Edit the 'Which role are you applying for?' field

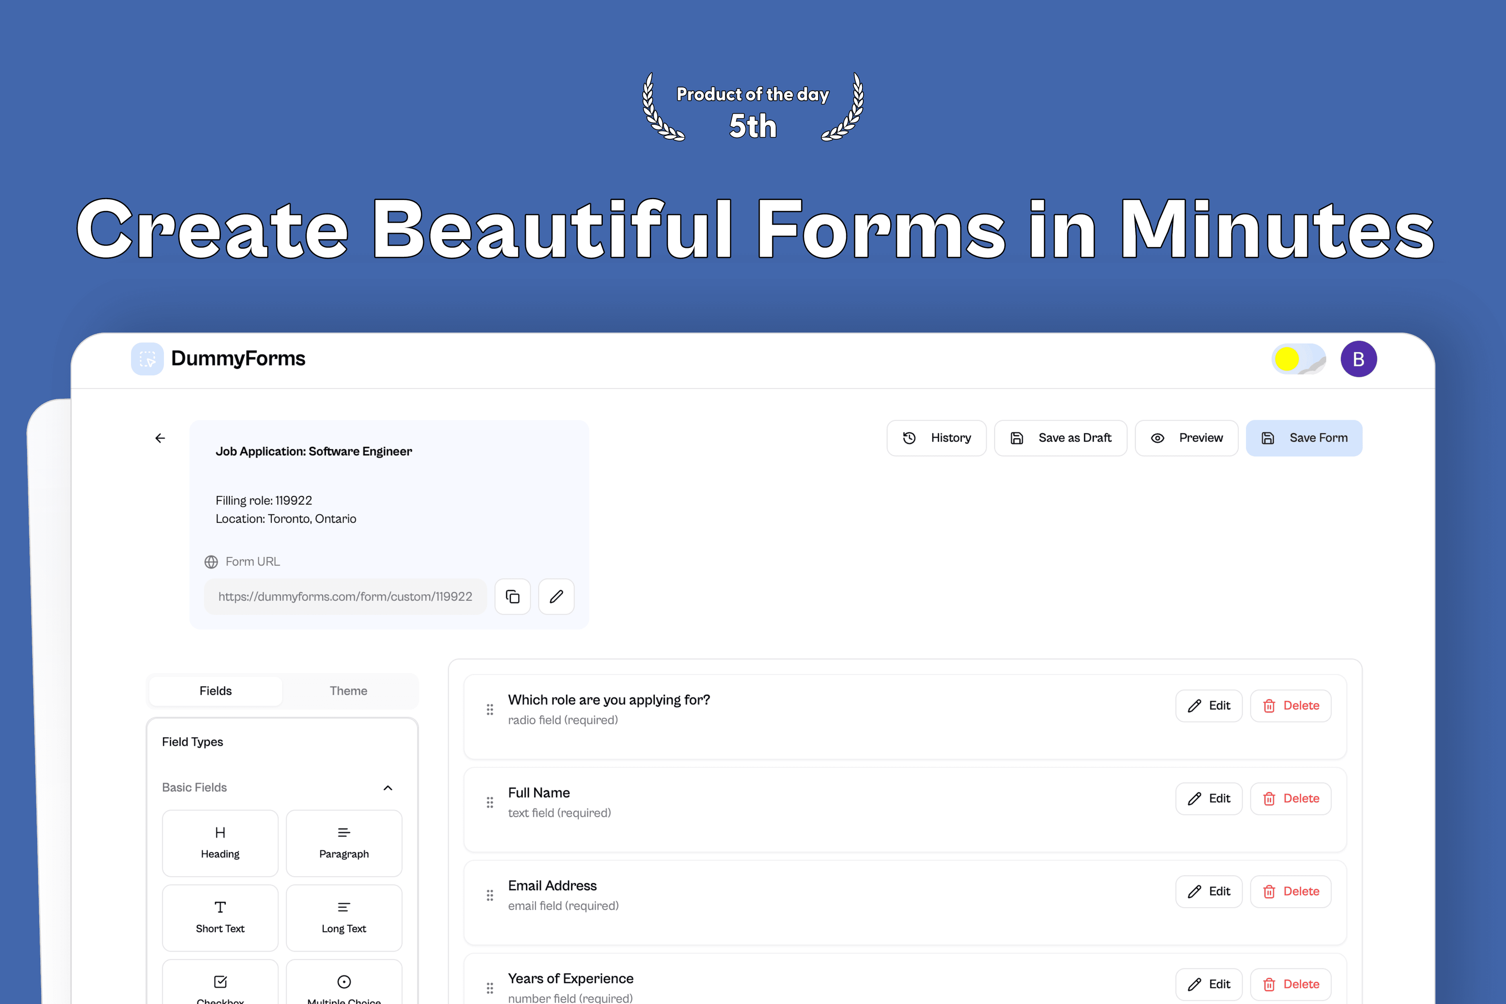point(1209,706)
